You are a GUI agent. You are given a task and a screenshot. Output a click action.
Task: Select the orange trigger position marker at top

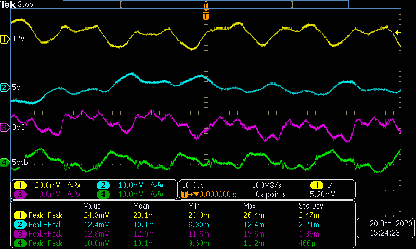tap(206, 16)
